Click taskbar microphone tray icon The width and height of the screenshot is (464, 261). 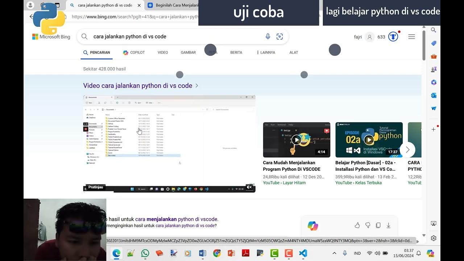[x=345, y=253]
